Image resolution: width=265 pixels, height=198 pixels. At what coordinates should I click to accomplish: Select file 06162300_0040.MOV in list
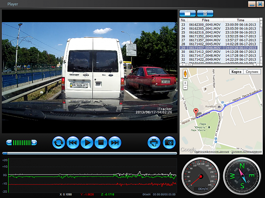pyautogui.click(x=202, y=25)
